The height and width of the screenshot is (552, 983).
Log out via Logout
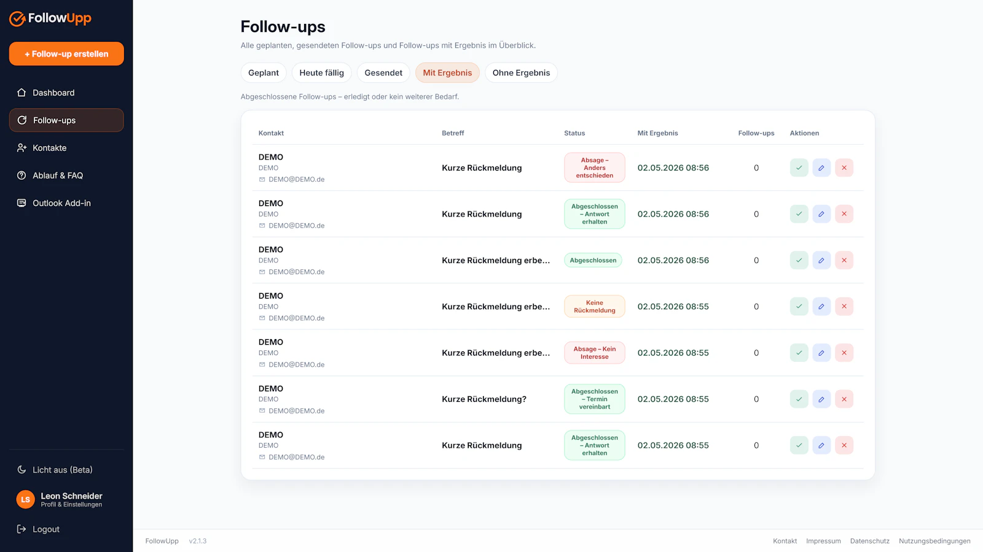(x=66, y=529)
